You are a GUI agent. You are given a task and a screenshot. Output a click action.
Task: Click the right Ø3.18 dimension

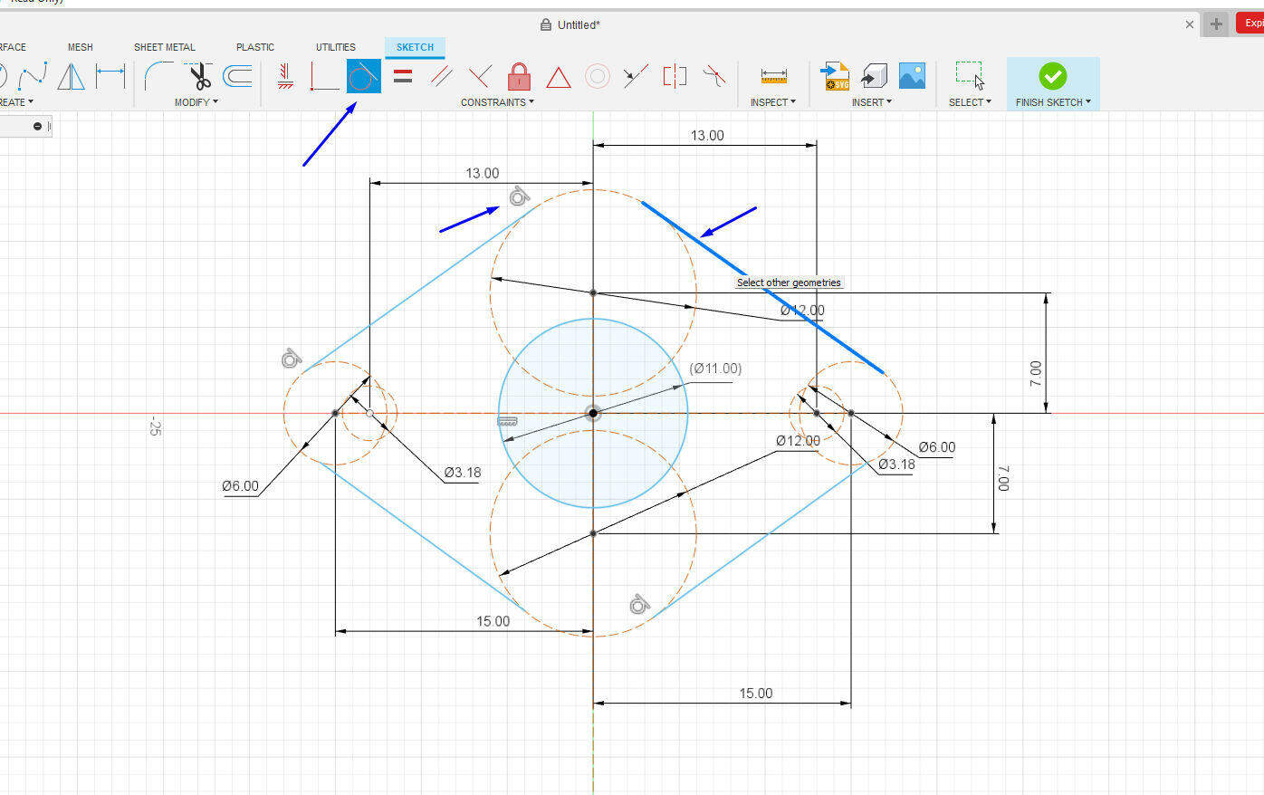(896, 465)
